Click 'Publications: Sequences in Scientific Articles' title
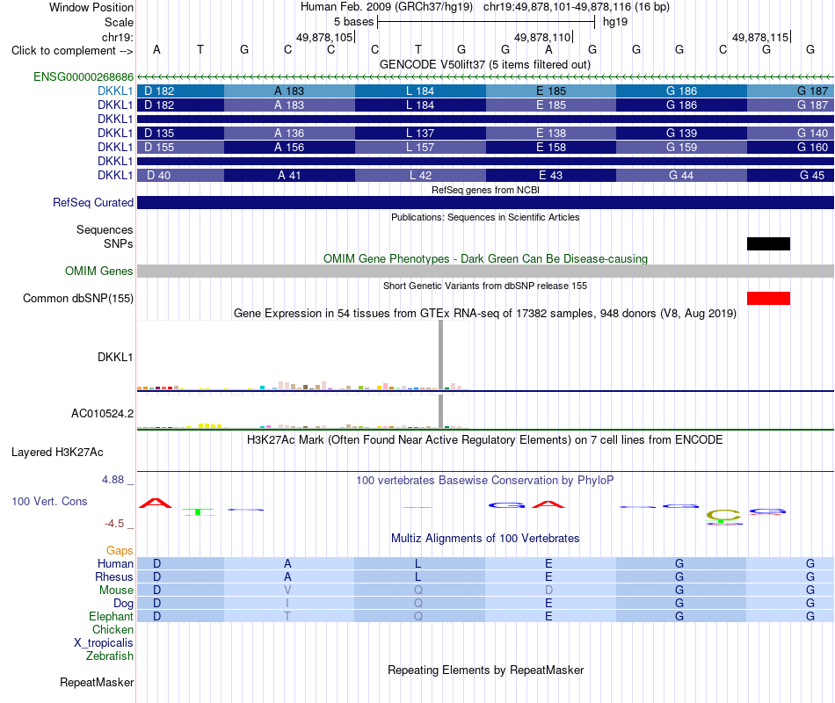The image size is (835, 703). [485, 217]
